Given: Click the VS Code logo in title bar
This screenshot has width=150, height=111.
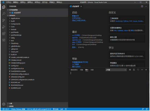Looking at the screenshot, I should click(x=3, y=2).
